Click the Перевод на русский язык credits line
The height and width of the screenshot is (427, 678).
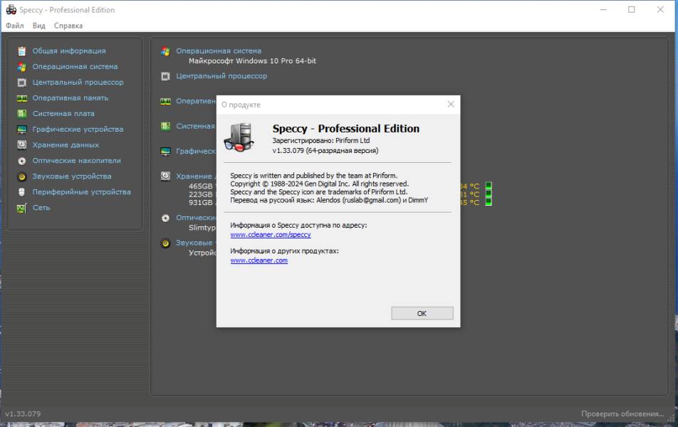[329, 200]
